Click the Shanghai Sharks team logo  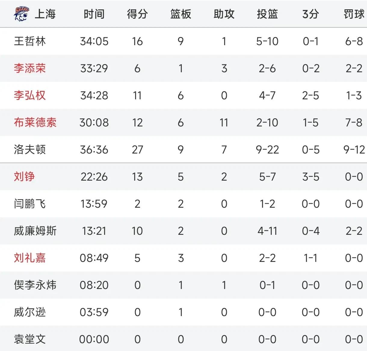click(22, 14)
